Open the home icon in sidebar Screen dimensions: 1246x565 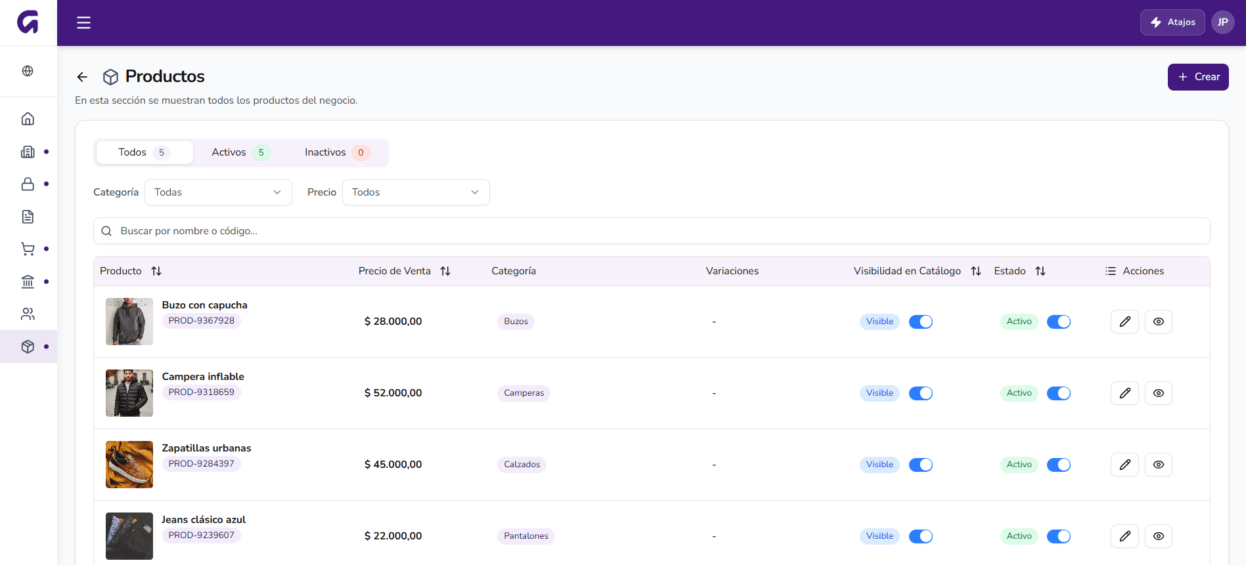pos(28,119)
